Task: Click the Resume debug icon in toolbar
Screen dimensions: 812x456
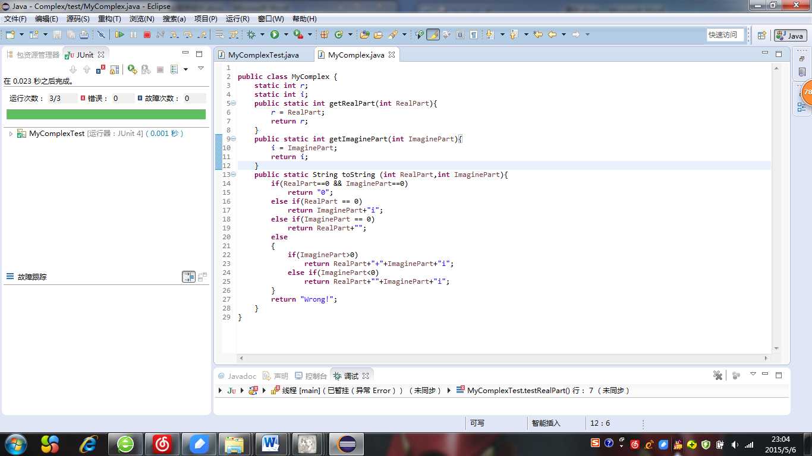Action: click(119, 35)
